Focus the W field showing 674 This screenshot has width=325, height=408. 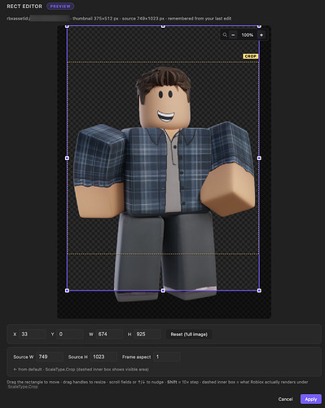(109, 334)
